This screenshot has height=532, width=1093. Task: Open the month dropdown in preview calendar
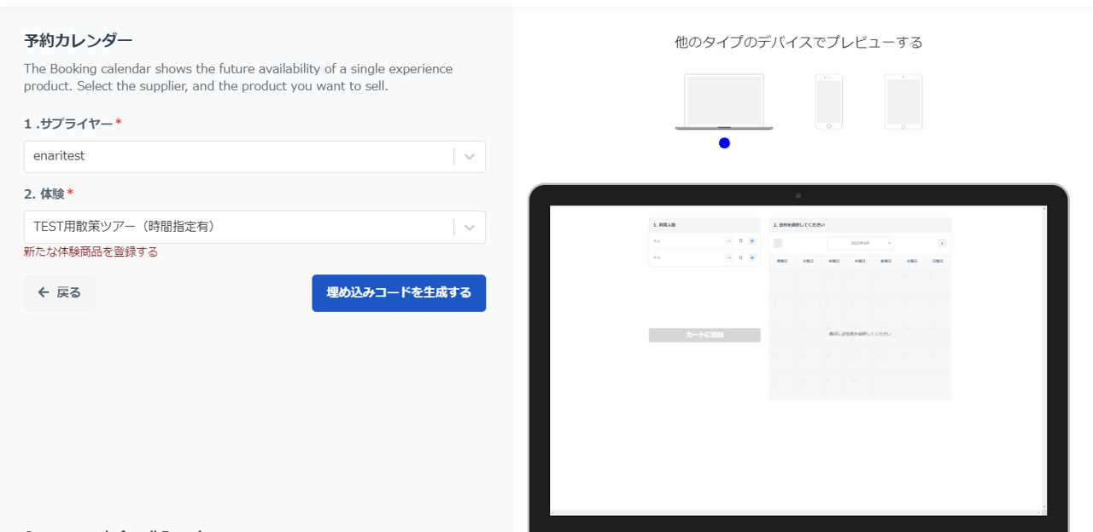[x=860, y=243]
